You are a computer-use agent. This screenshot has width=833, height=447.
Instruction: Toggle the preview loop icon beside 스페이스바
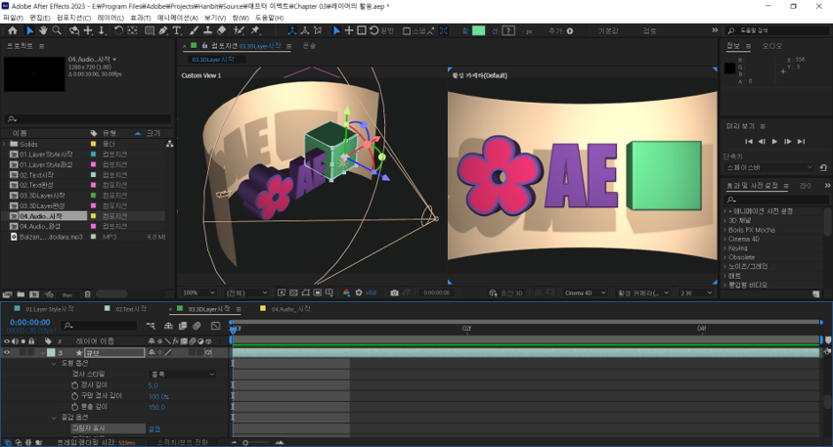(x=823, y=167)
